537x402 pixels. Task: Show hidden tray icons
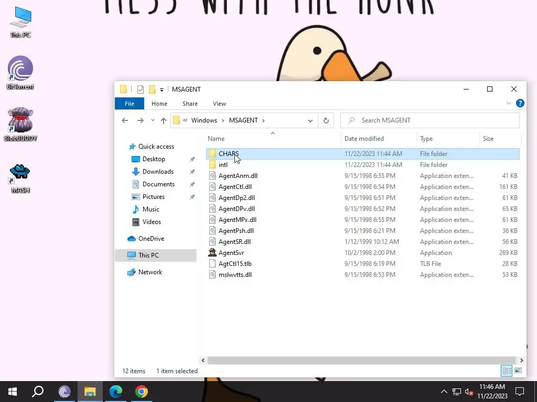pos(444,392)
